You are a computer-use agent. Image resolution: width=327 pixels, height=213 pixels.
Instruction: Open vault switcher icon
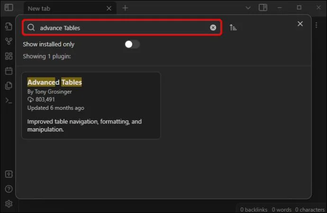pyautogui.click(x=9, y=174)
